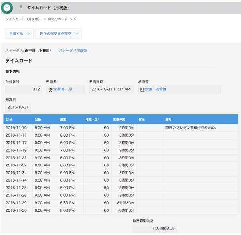Viewport: 241px width, 235px height.
Task: Click the applicant's avatar icon
Action: click(x=50, y=90)
